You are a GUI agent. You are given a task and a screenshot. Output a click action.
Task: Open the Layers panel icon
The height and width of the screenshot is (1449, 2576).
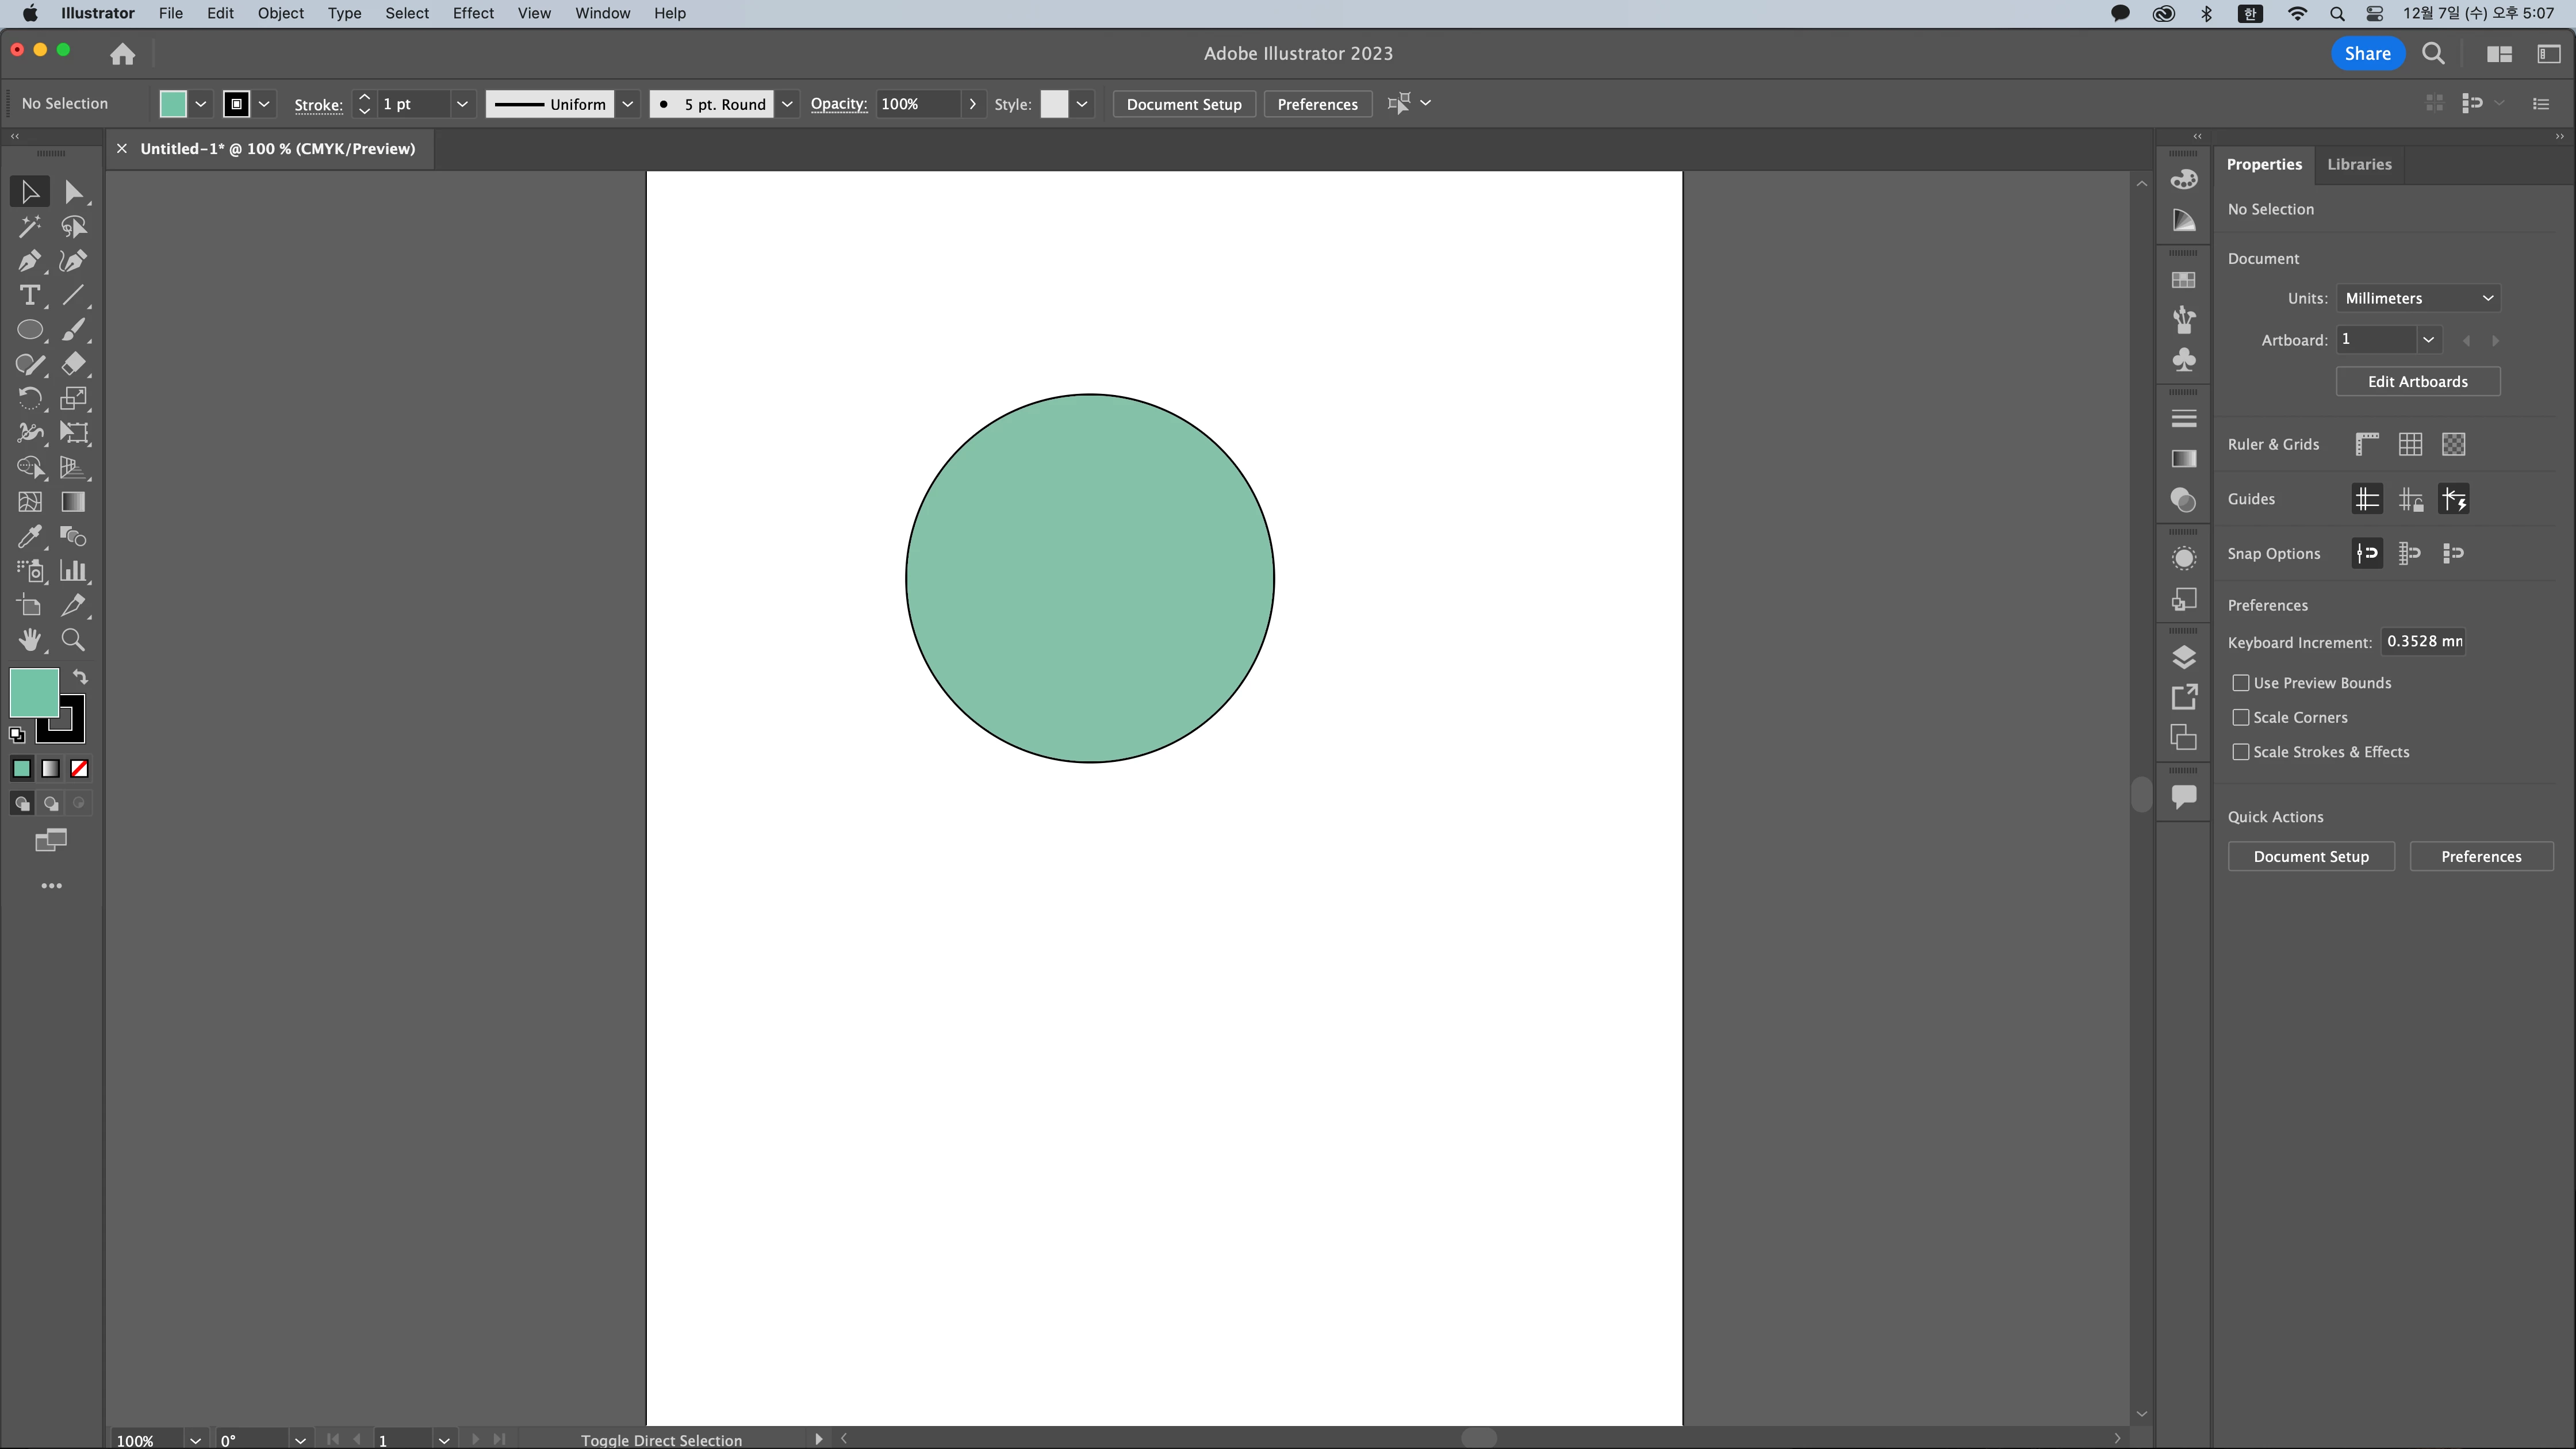(x=2184, y=657)
